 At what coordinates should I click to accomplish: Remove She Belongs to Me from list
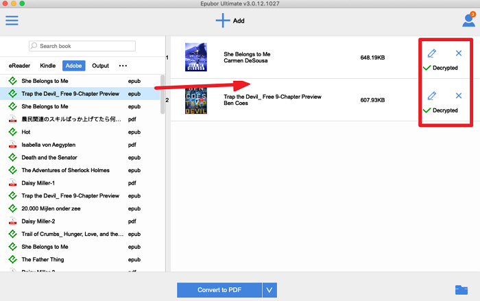tap(459, 53)
